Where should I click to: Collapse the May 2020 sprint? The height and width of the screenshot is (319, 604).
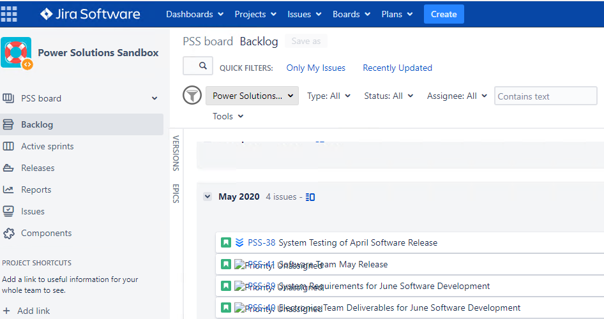click(208, 197)
